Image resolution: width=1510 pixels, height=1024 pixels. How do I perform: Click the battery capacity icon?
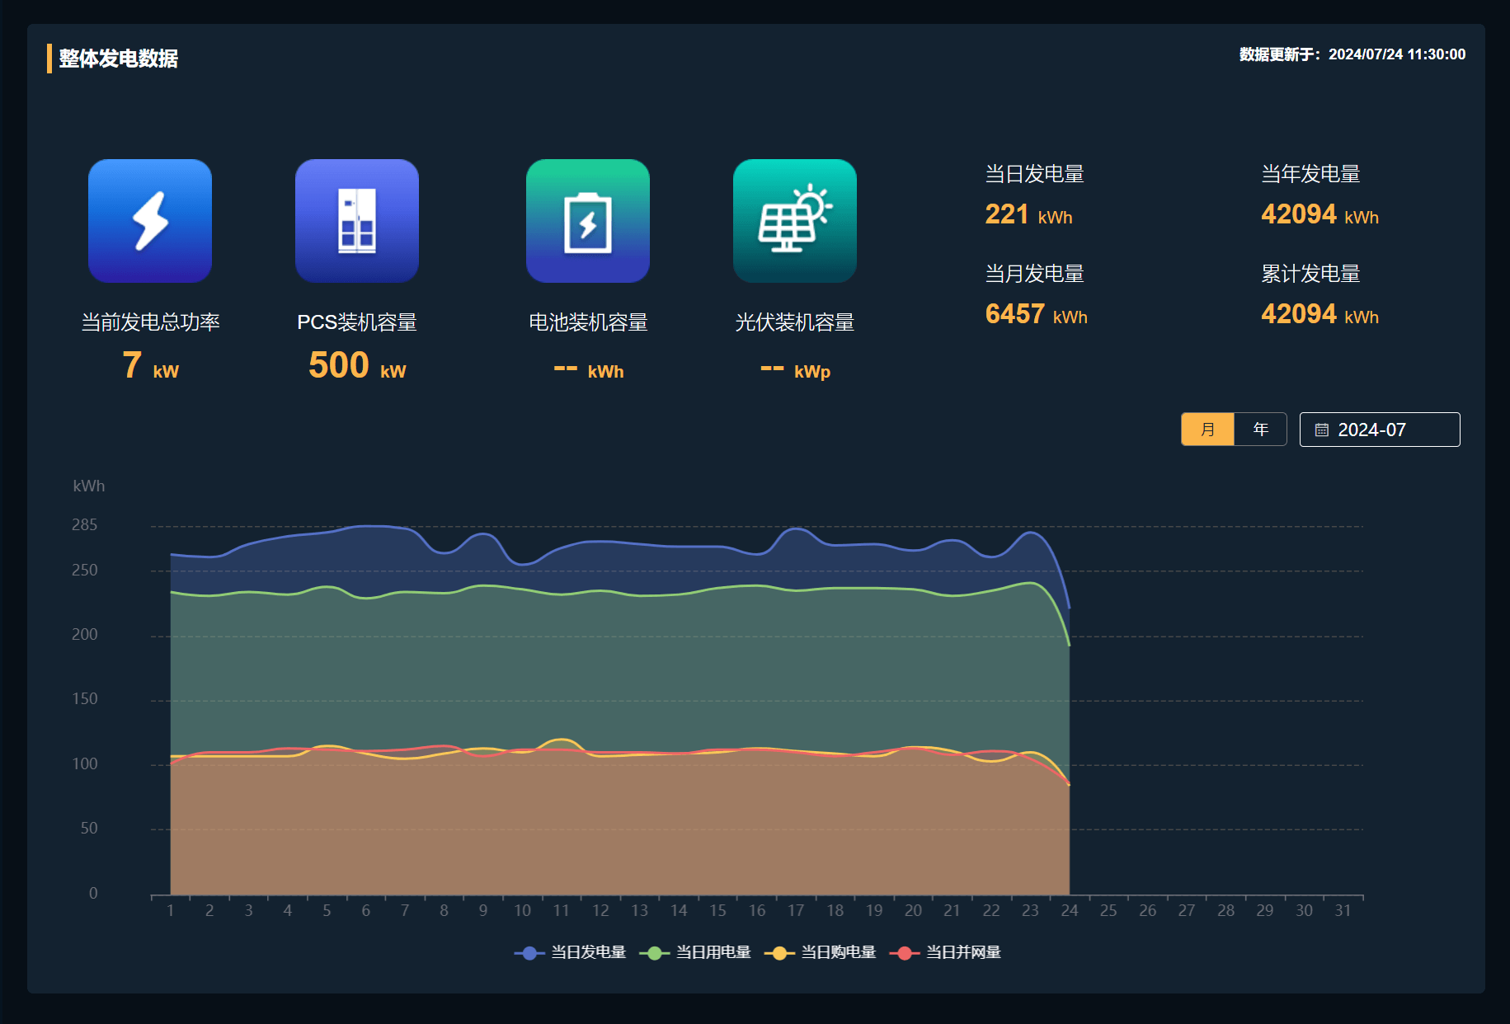pos(588,221)
